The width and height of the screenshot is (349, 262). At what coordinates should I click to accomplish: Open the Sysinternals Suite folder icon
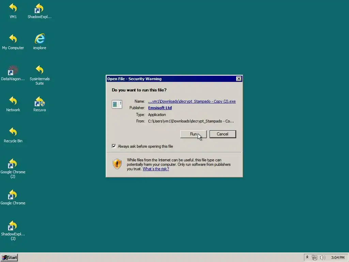pos(40,75)
